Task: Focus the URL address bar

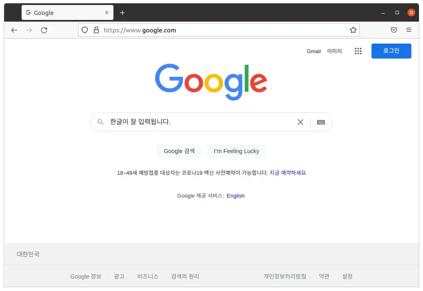Action: pyautogui.click(x=219, y=30)
